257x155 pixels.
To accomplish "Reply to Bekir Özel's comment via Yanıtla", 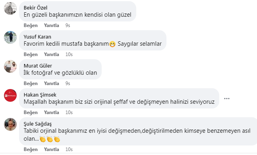I will [x=52, y=25].
